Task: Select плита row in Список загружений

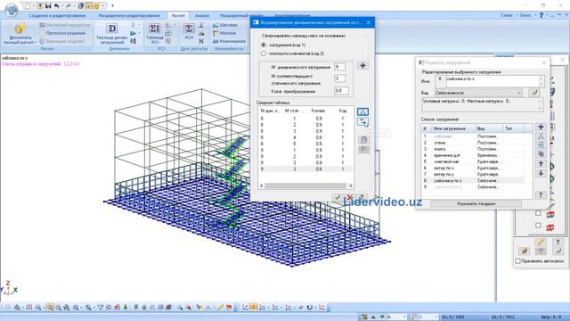Action: click(473, 149)
